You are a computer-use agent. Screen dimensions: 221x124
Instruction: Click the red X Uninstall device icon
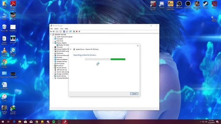pos(77,31)
